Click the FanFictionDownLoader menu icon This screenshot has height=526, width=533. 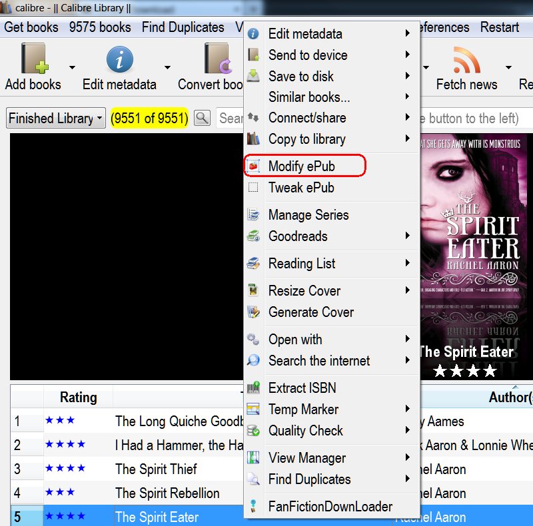tap(253, 506)
